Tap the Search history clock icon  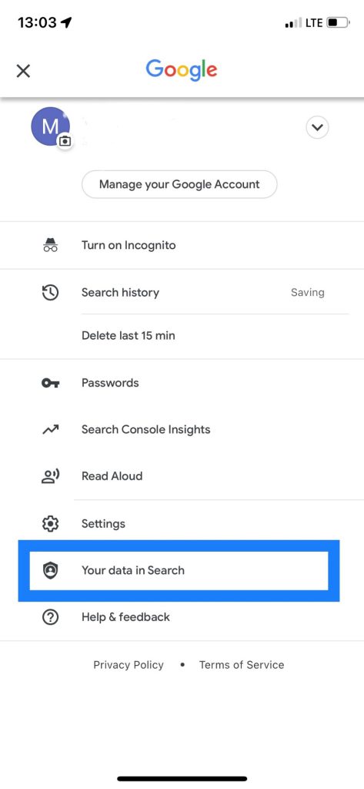point(50,292)
